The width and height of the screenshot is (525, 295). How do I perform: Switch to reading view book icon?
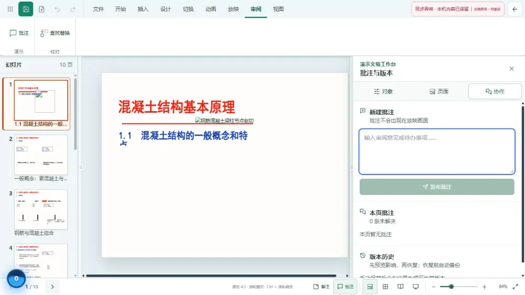[x=401, y=287]
